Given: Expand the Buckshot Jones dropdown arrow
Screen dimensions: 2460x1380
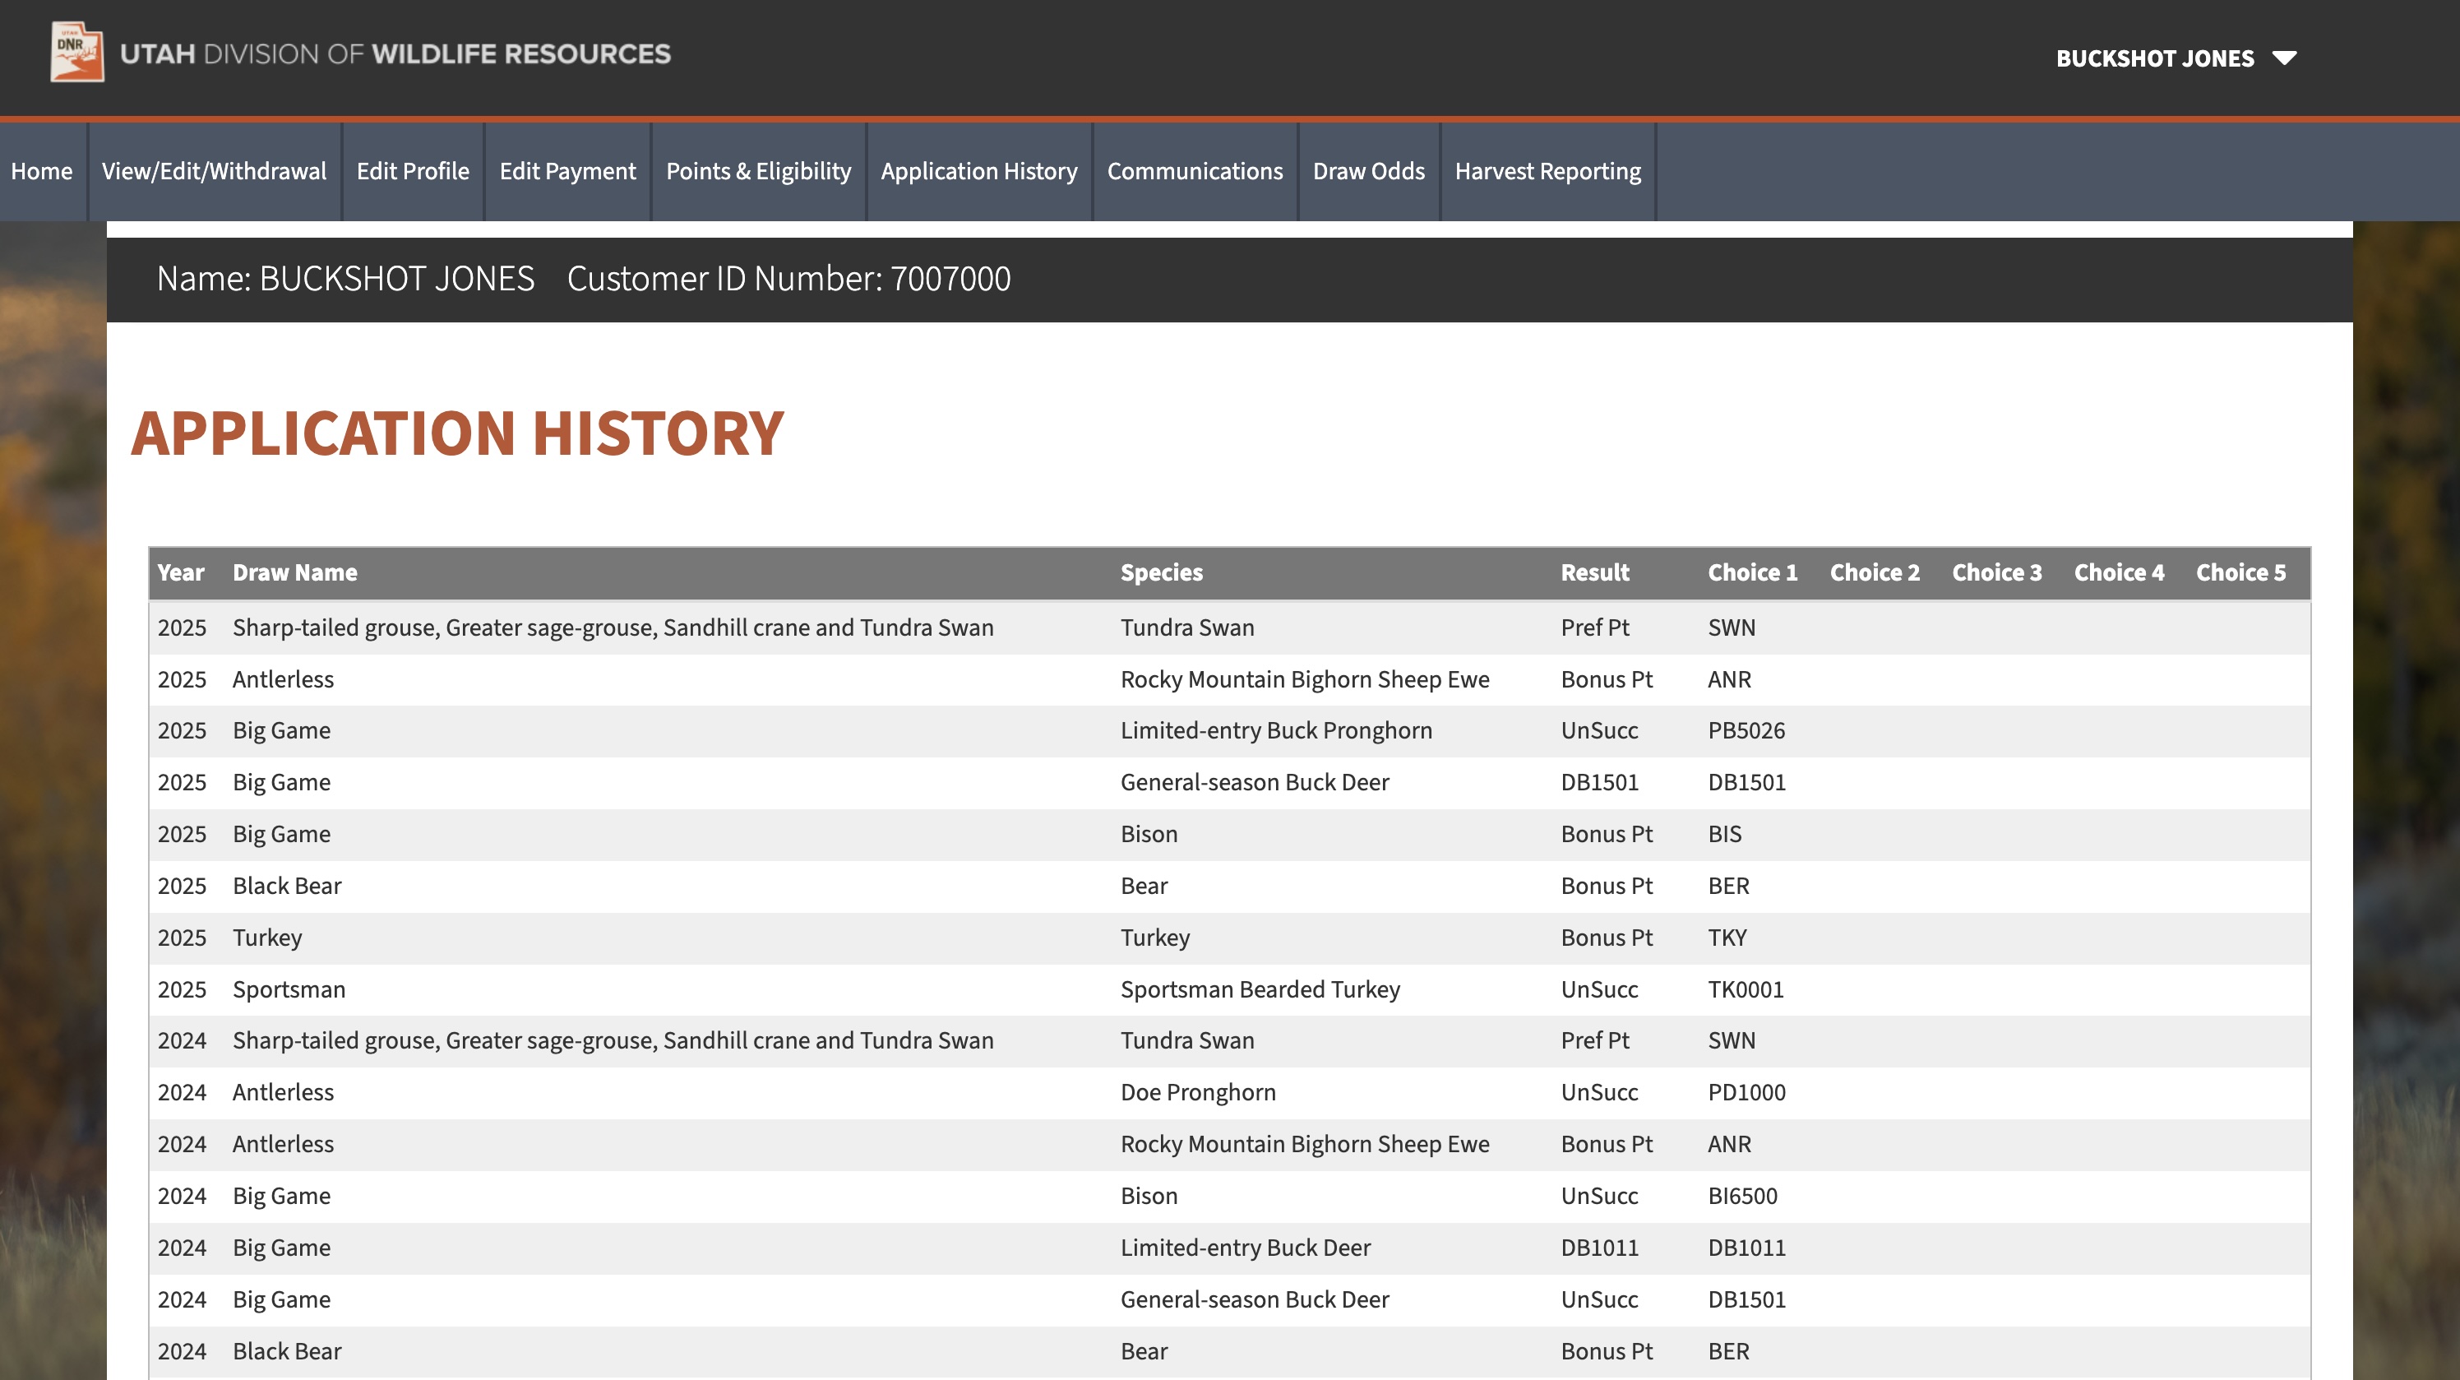Looking at the screenshot, I should [x=2284, y=58].
